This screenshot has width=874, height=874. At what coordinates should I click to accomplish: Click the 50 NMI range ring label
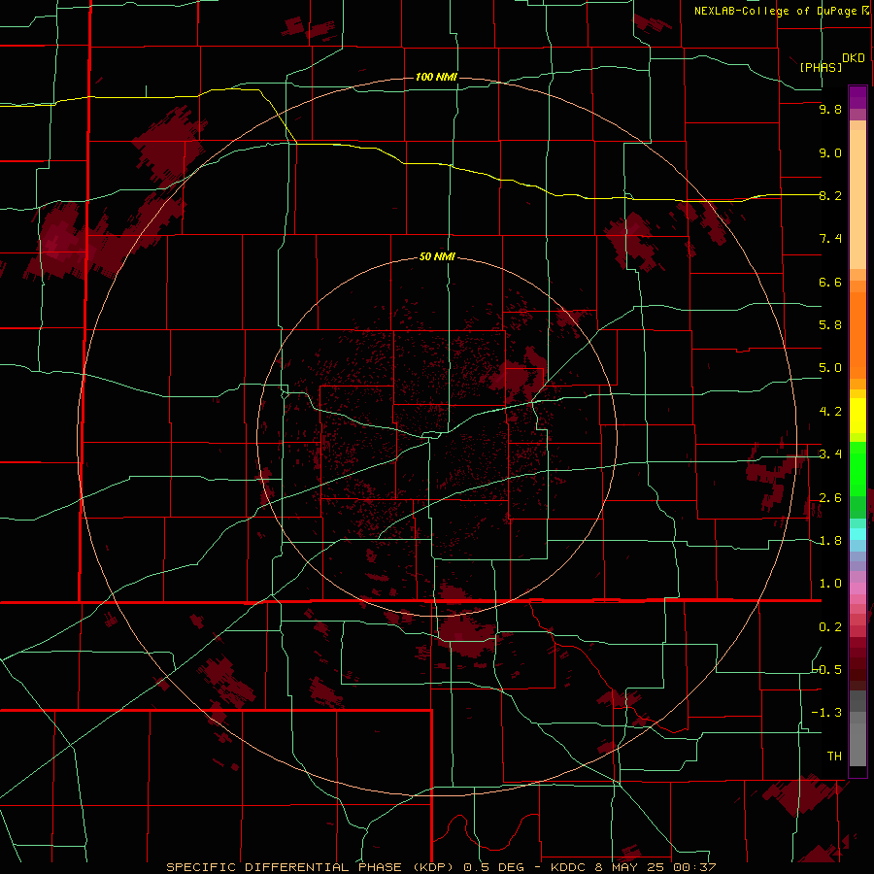tap(437, 256)
